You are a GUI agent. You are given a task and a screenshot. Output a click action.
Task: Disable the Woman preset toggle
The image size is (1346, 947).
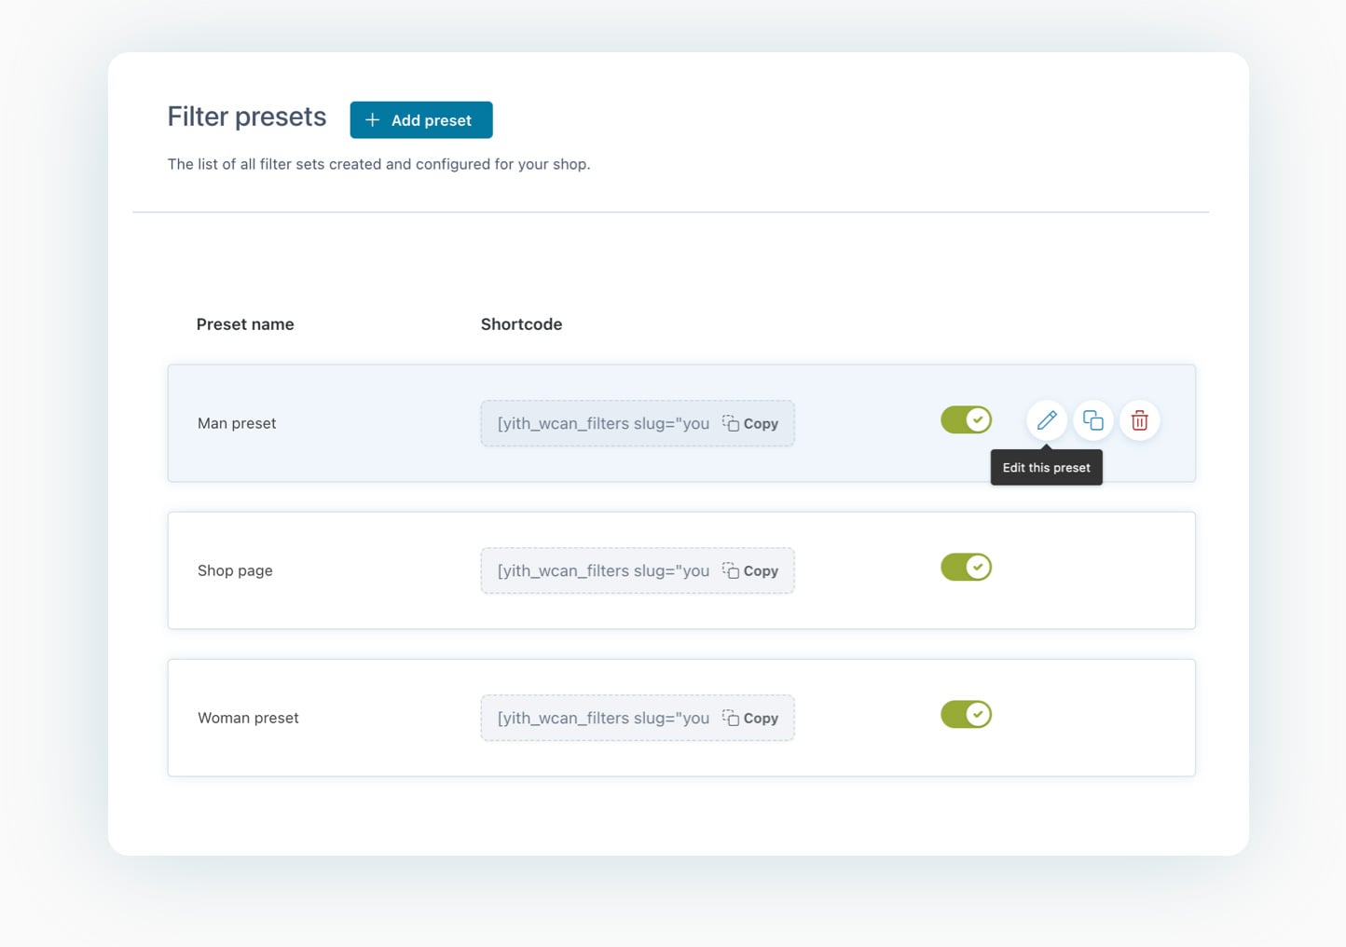click(x=966, y=714)
